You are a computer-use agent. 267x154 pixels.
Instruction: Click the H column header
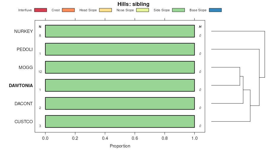200,27
